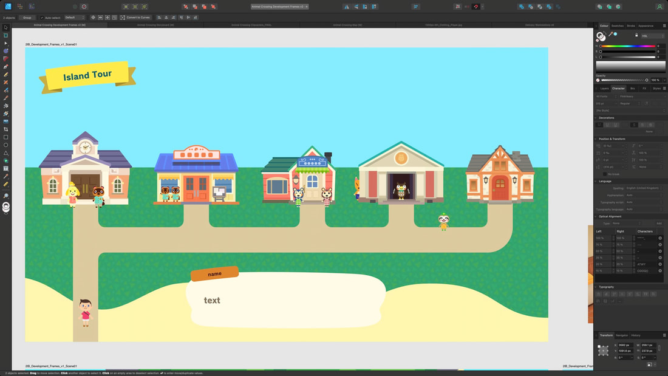The height and width of the screenshot is (376, 668).
Task: Open the snapping options dropdown arrow
Action: pos(482,7)
